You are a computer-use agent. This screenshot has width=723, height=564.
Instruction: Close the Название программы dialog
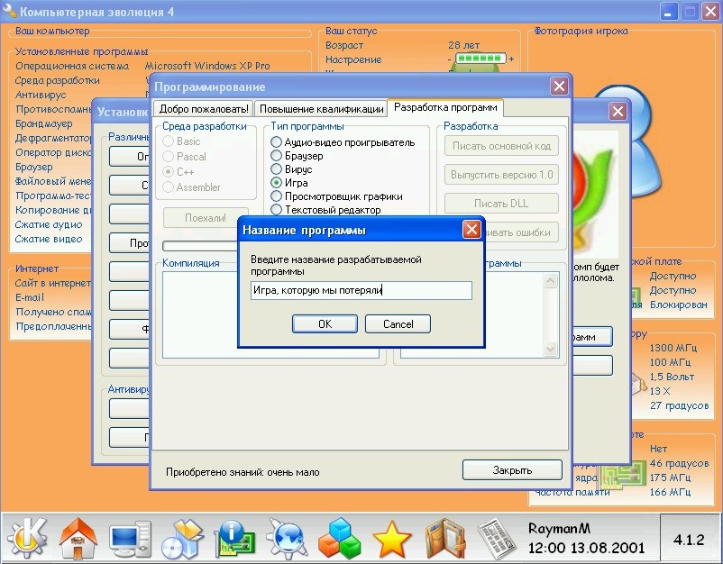point(471,229)
